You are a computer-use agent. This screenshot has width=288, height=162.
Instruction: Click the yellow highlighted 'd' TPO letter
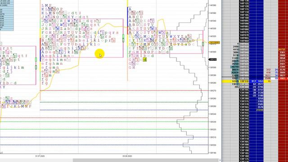click(x=145, y=59)
